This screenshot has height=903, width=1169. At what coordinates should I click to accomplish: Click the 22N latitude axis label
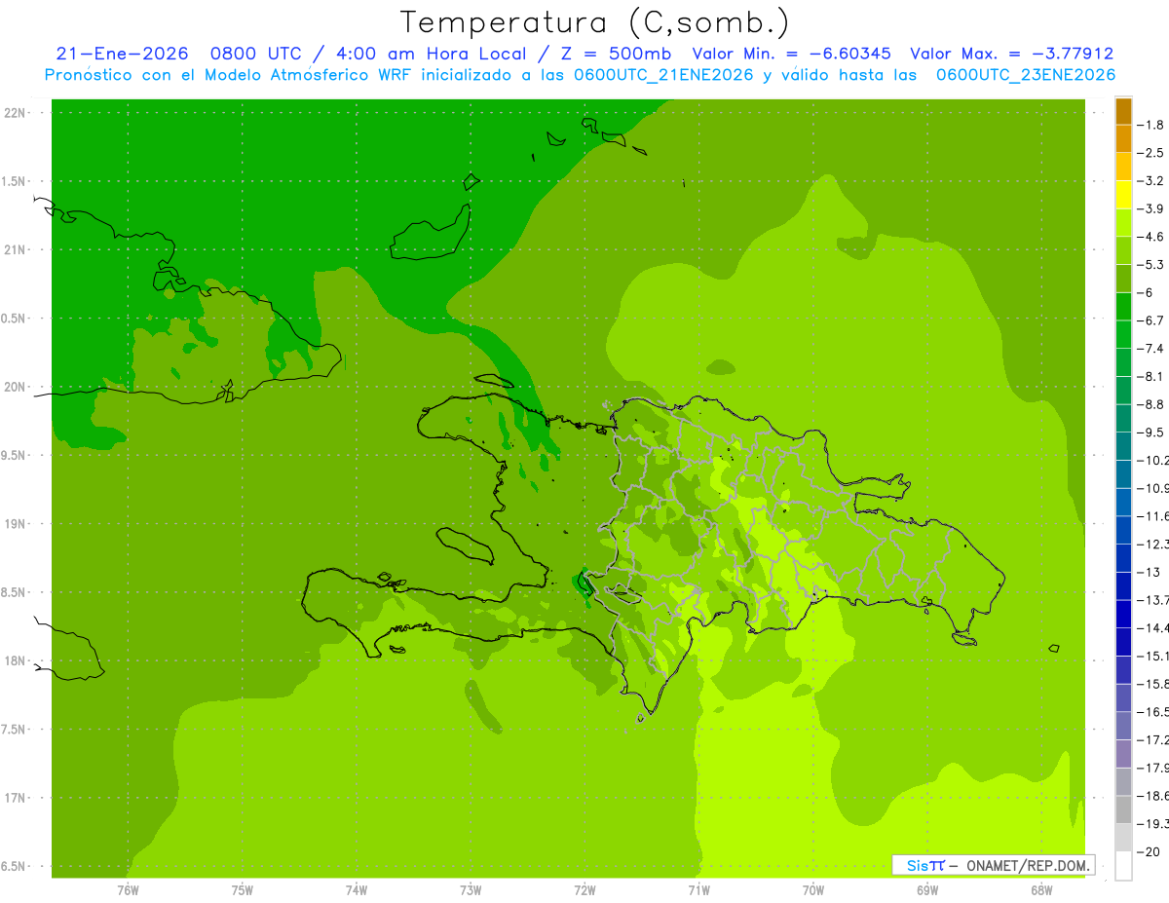pos(16,112)
